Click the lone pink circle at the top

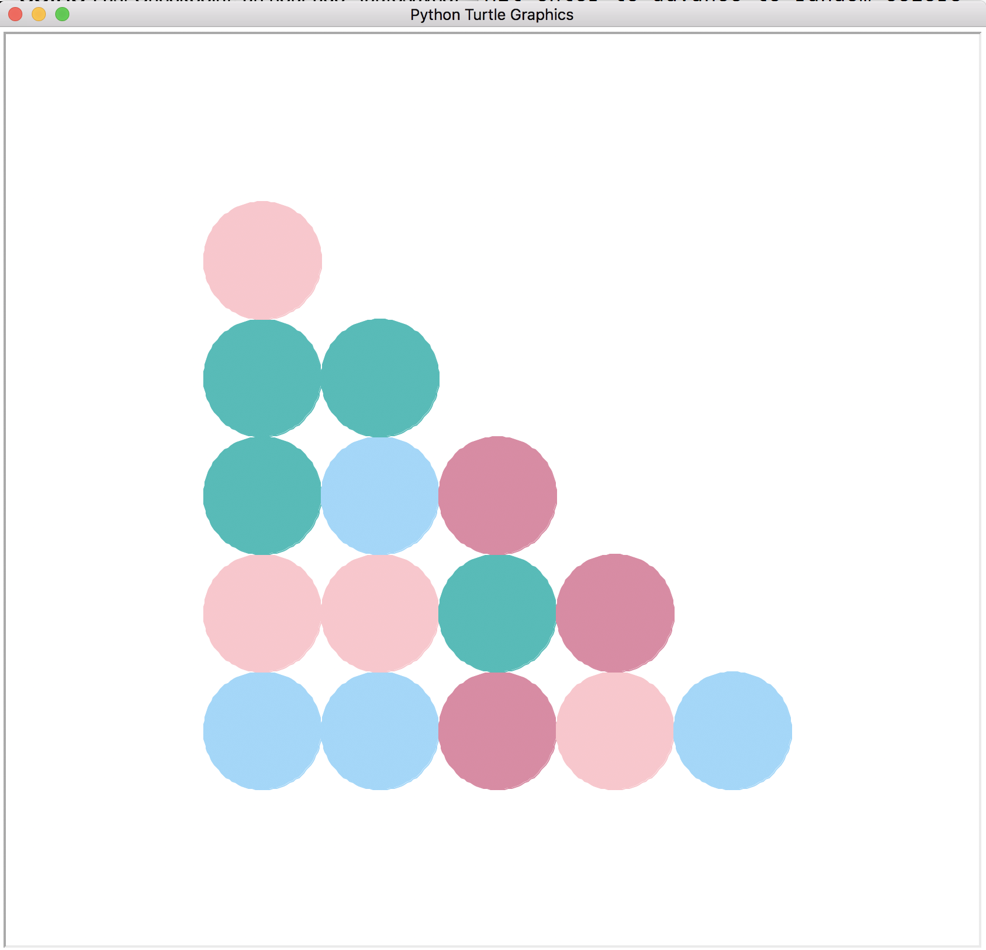coord(263,260)
